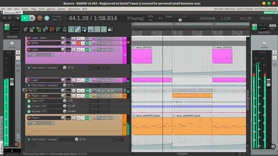Click the red Undo toolbar icon
Screen dimensions: 278x156
52,29
